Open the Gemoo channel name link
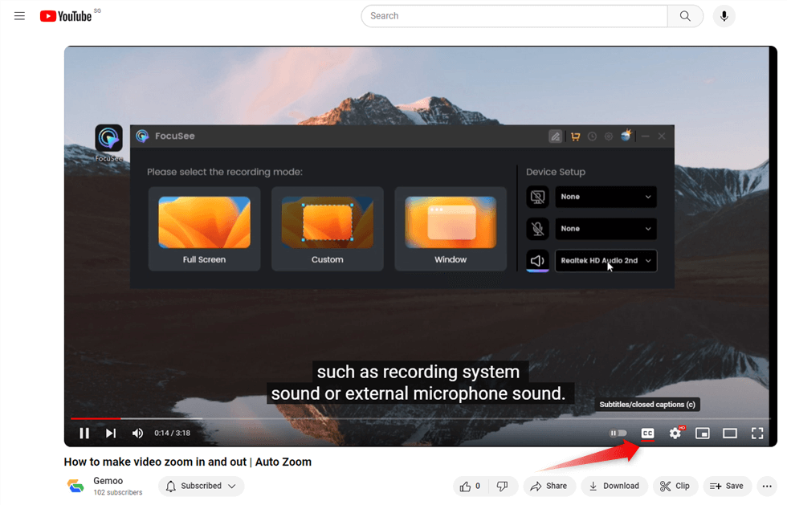 108,481
